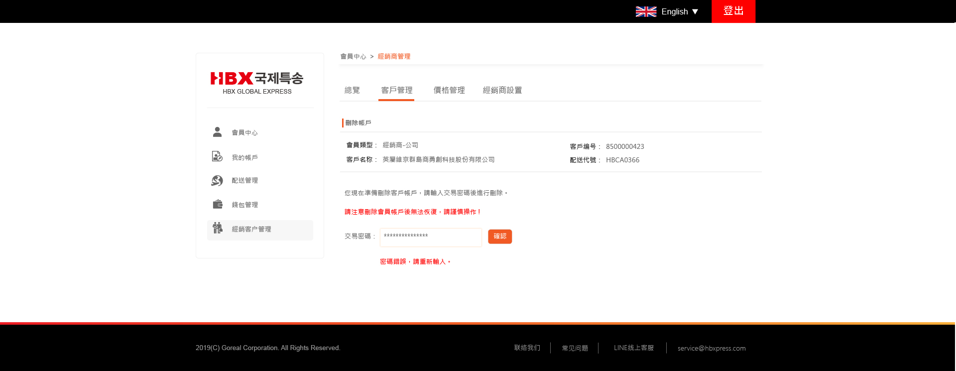Go to the 經銷商設置 tab
The width and height of the screenshot is (956, 371).
pos(502,90)
